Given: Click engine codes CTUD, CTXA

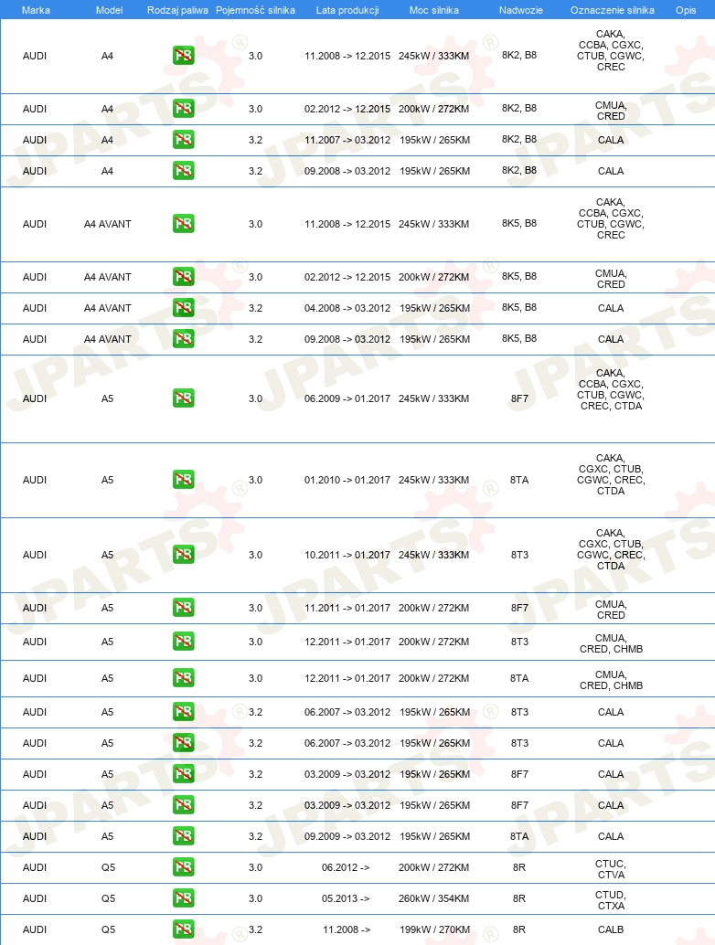Looking at the screenshot, I should coord(612,900).
